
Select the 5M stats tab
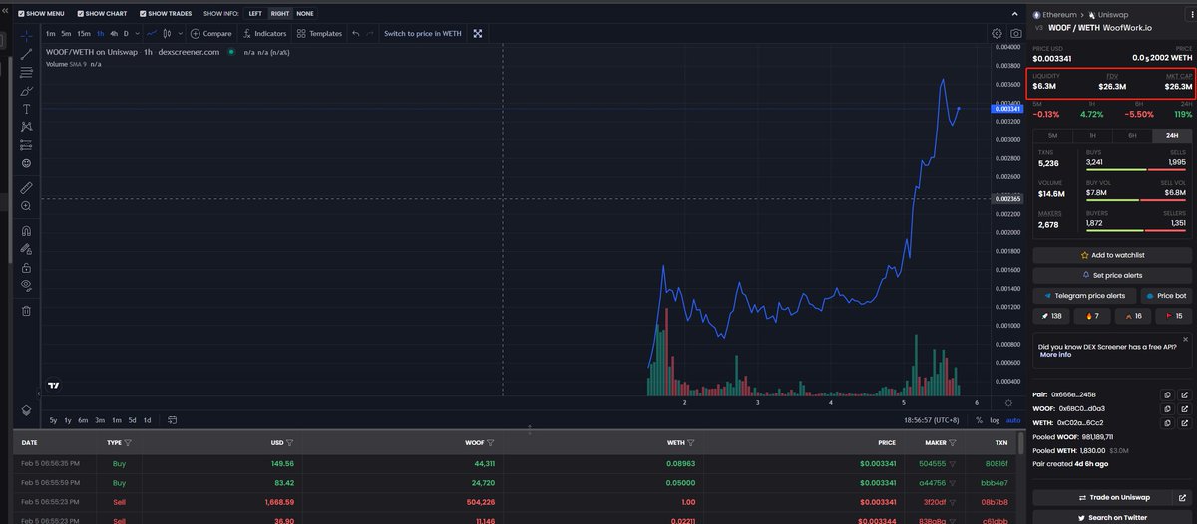[x=1053, y=135]
